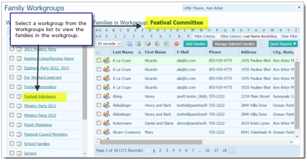This screenshot has width=306, height=159.
Task: Click edit icon beside Parish Marketing
Action: tap(19, 125)
